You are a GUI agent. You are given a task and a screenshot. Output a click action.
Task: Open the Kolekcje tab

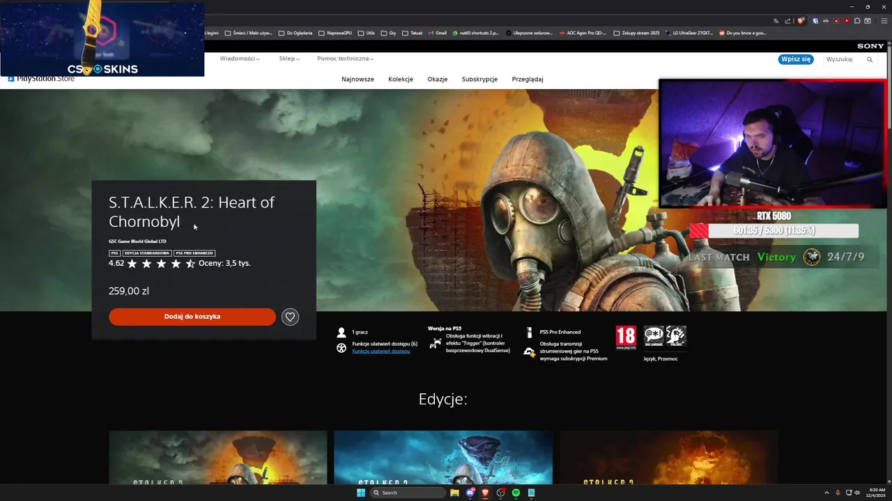click(x=401, y=79)
